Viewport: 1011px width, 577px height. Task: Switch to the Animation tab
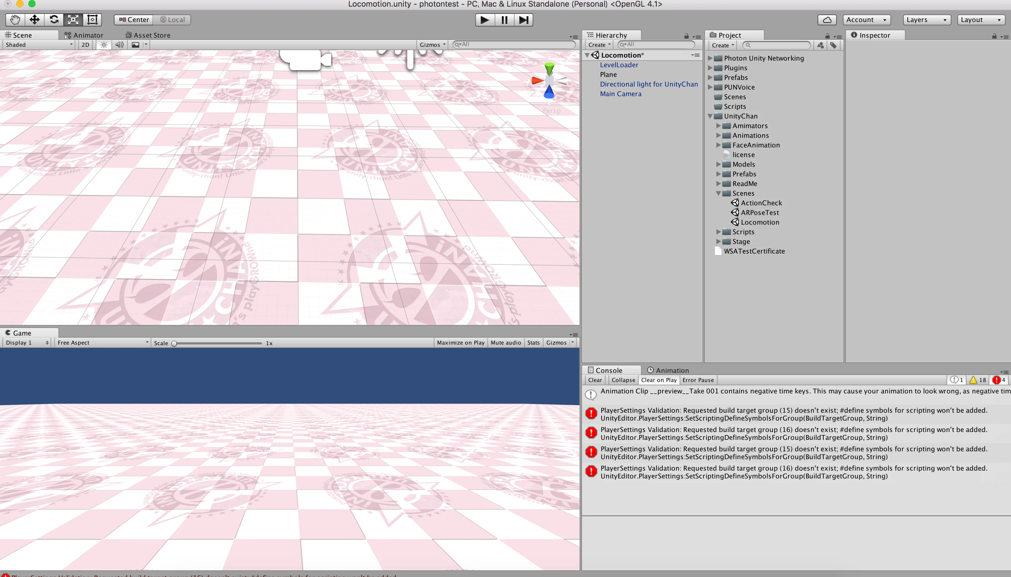pos(668,370)
